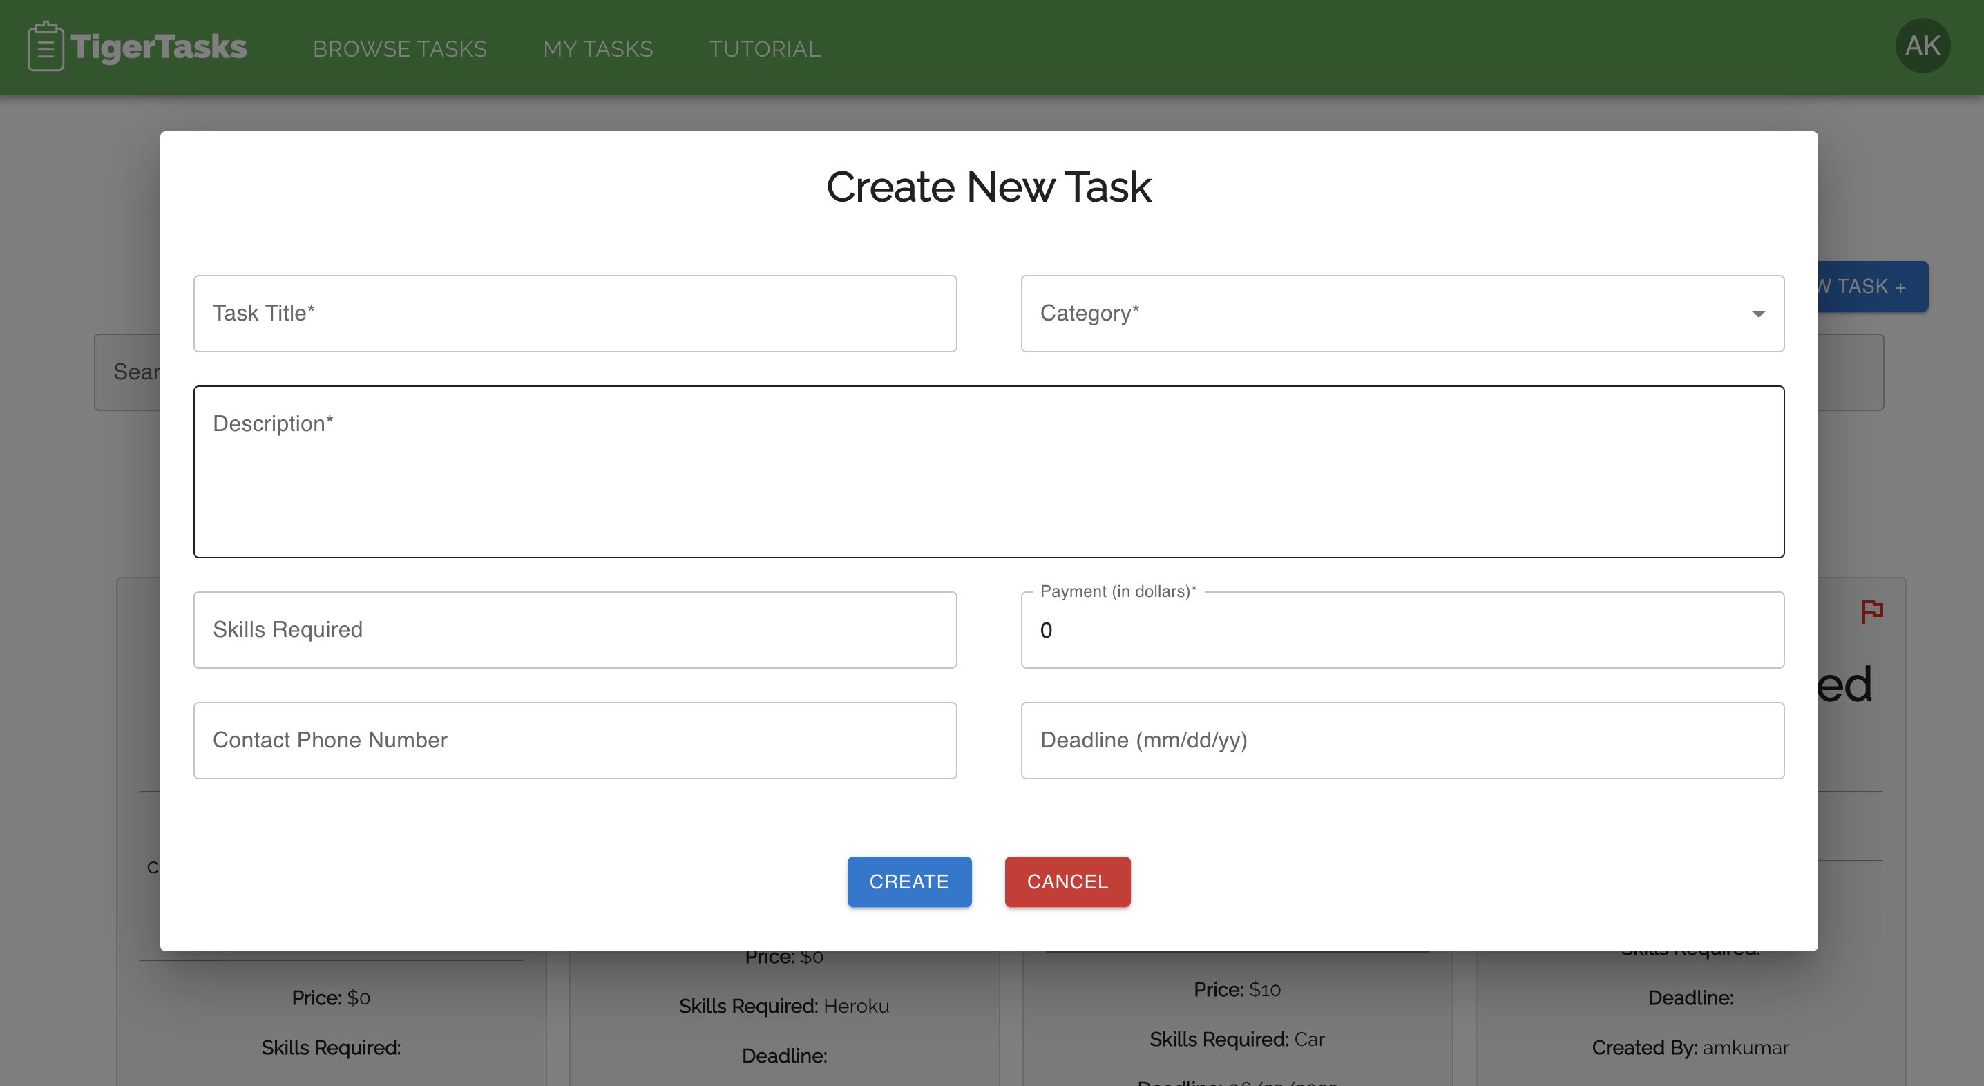Open the AK user avatar menu

tap(1923, 46)
